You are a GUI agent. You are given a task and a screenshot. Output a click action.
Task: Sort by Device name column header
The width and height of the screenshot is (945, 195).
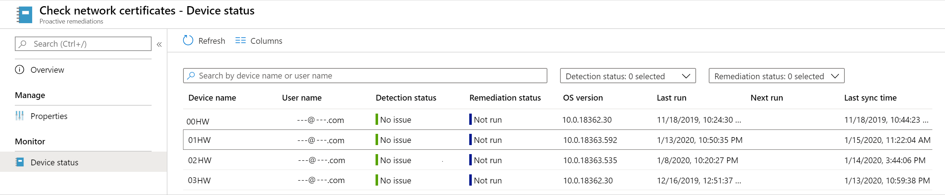pyautogui.click(x=212, y=98)
